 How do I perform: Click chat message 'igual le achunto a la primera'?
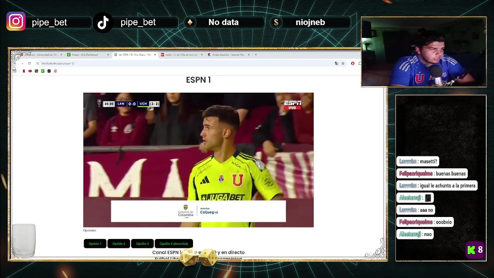pos(438,186)
